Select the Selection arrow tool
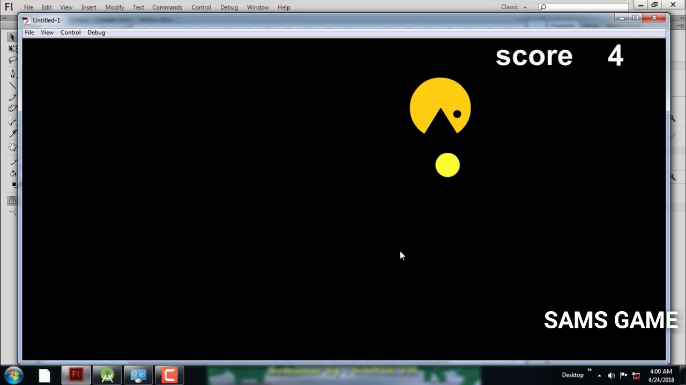This screenshot has width=686, height=385. [12, 37]
